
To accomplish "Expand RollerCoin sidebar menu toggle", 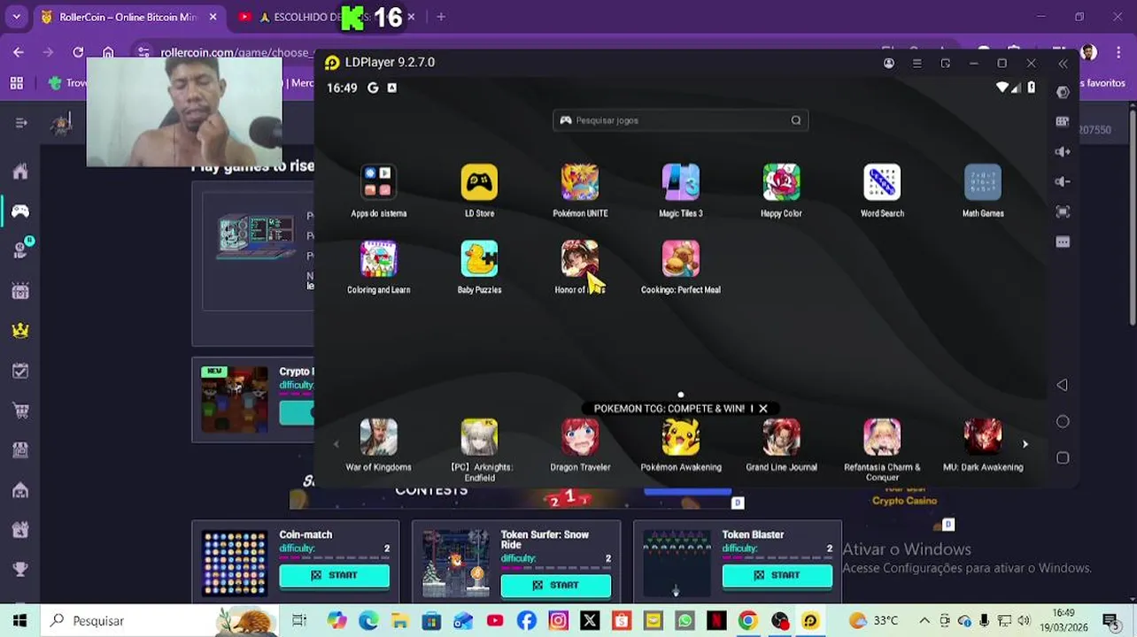I will click(21, 123).
